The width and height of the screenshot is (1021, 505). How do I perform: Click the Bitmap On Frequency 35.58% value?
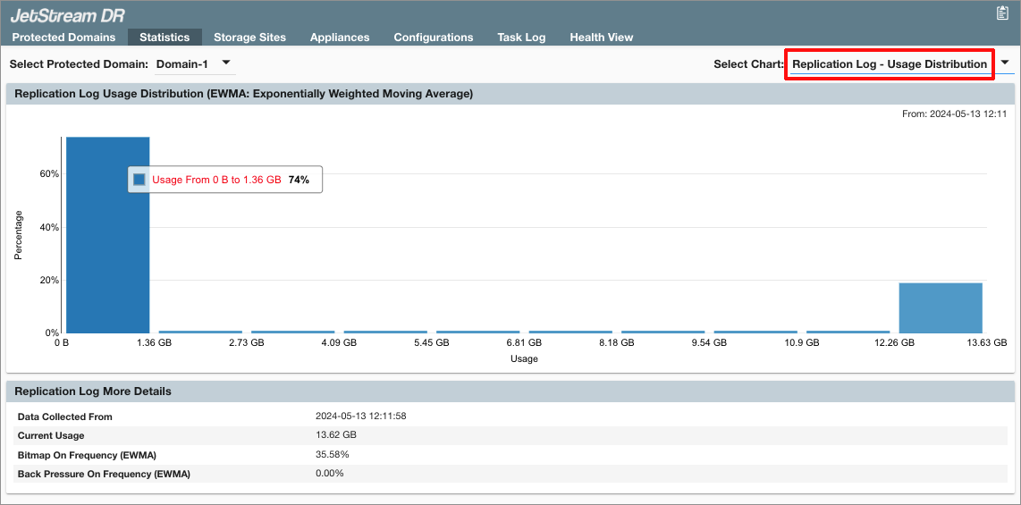click(x=333, y=454)
